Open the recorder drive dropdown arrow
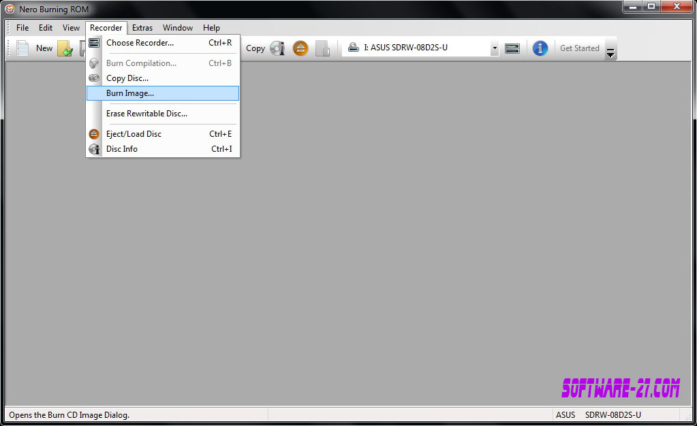Viewport: 697px width, 426px height. (495, 48)
